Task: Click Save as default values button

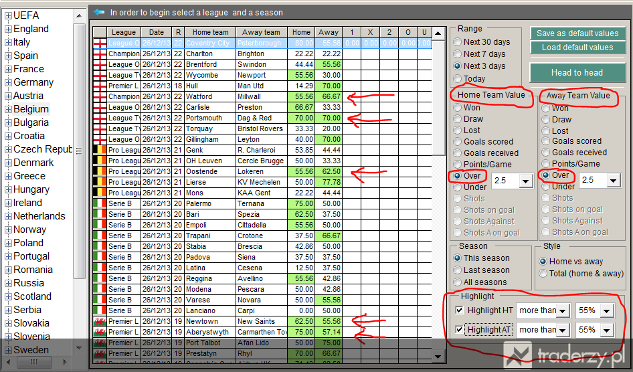Action: tap(577, 33)
